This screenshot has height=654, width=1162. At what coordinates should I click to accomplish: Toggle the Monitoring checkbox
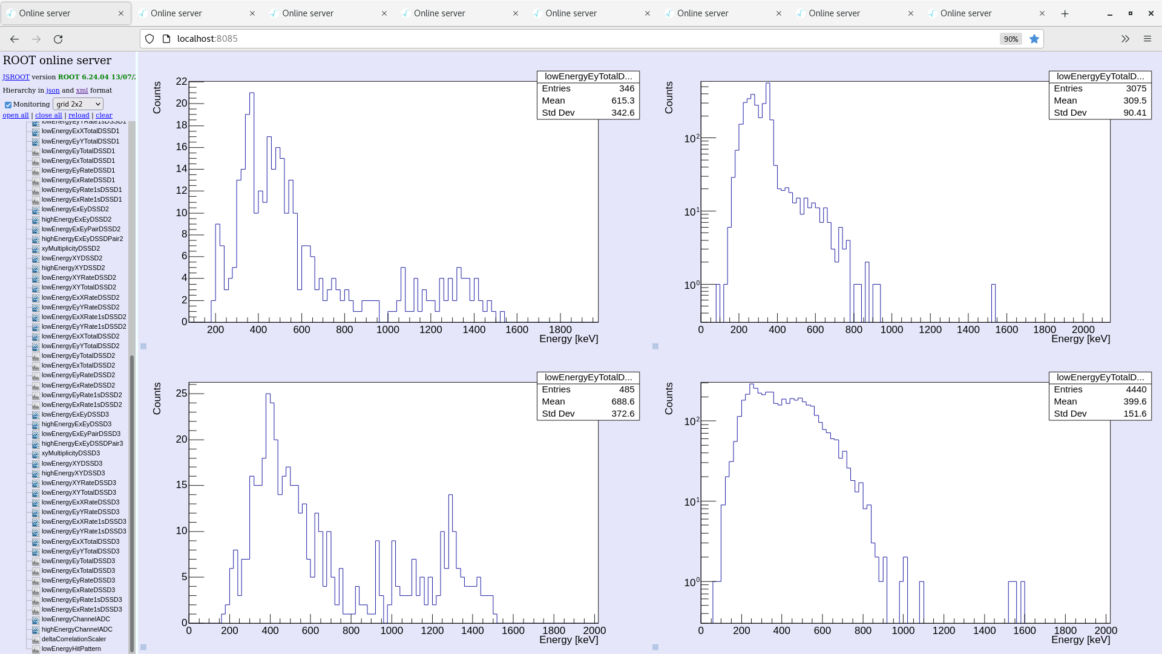coord(8,105)
